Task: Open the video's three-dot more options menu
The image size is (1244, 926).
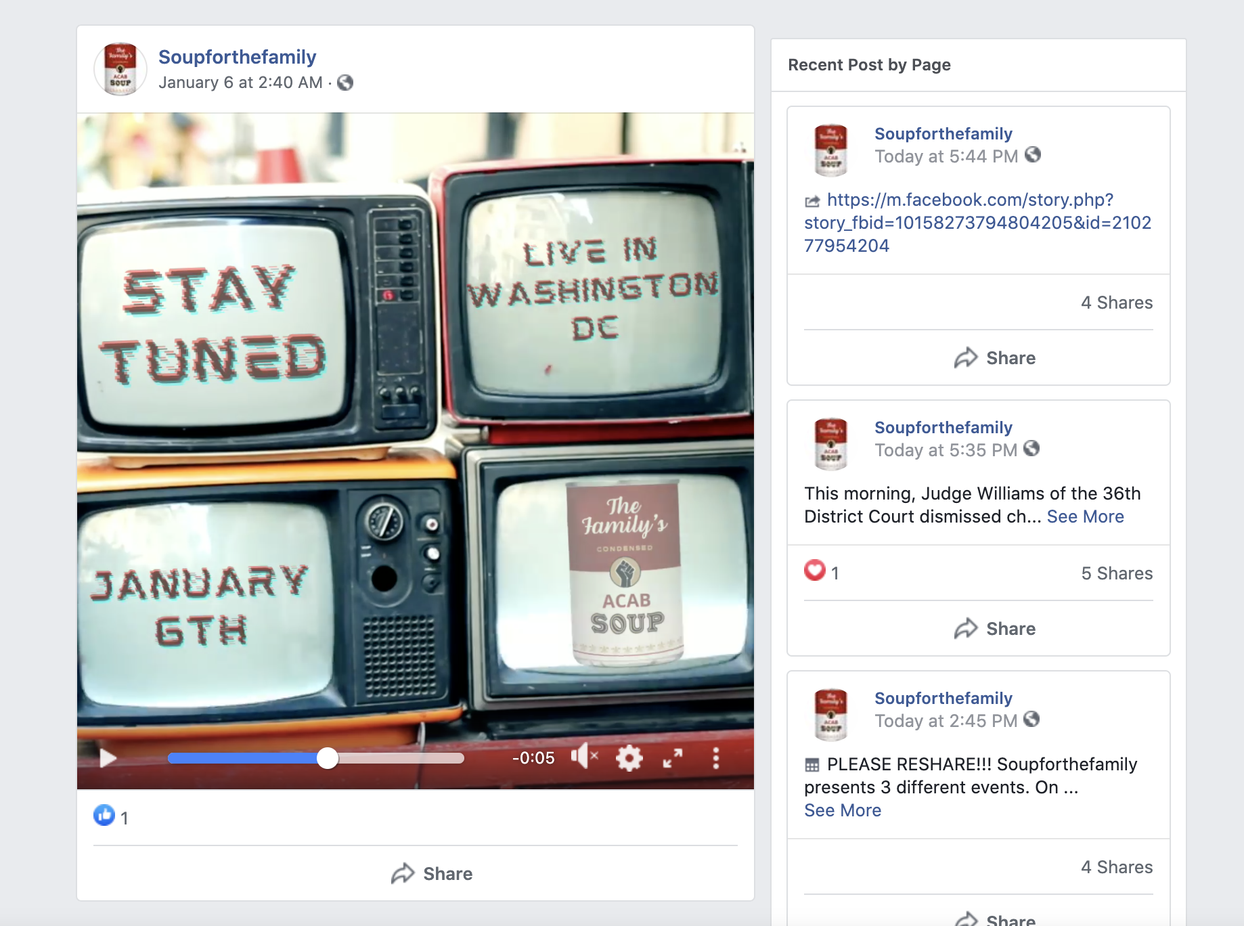Action: point(715,758)
